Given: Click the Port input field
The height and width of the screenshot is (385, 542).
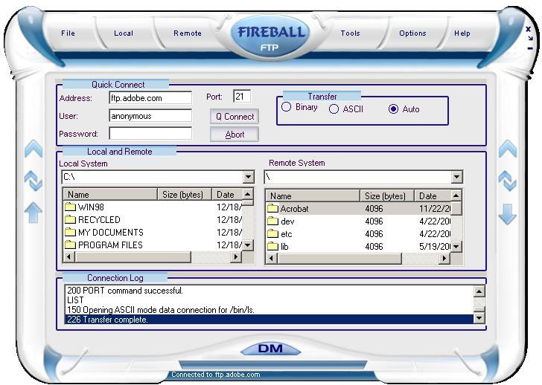Looking at the screenshot, I should [x=242, y=97].
